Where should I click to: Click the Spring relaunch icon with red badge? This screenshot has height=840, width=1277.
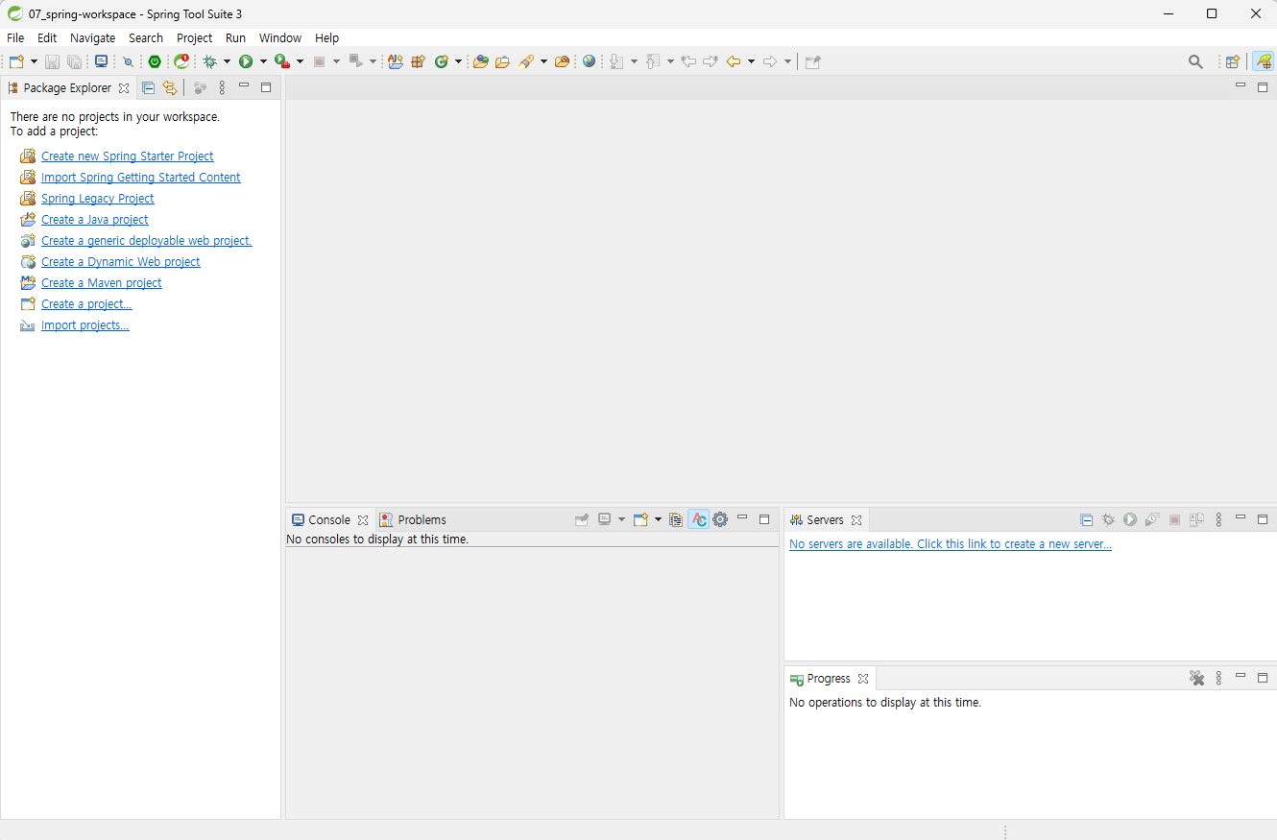click(181, 61)
